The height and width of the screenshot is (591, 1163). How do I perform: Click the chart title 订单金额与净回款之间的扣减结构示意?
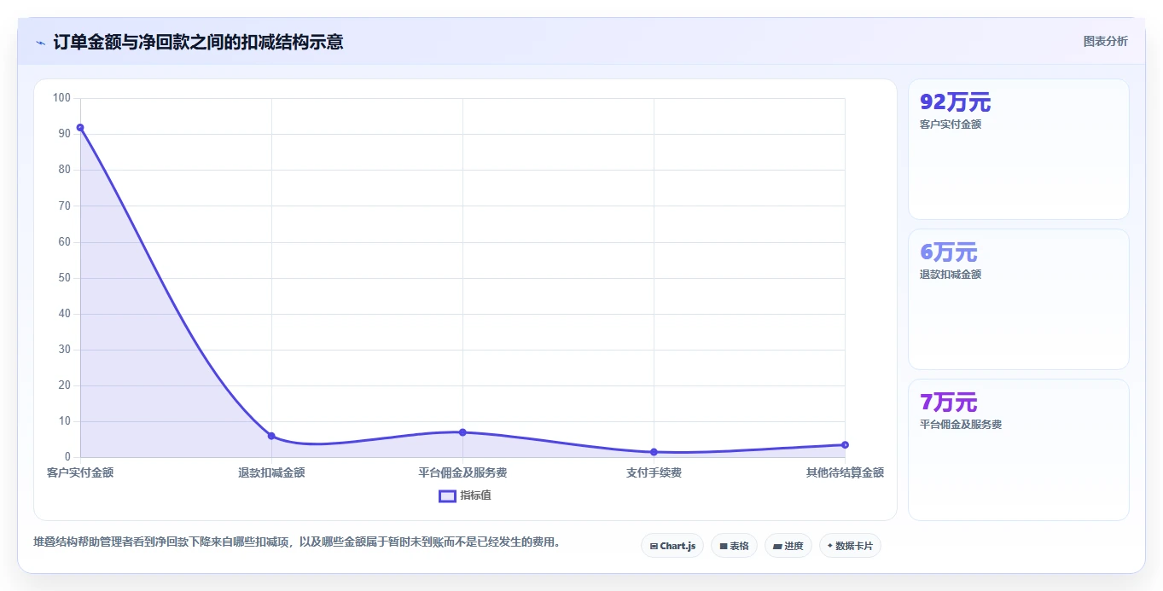[x=198, y=42]
